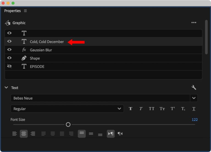Toggle Faux Italic text style
This screenshot has height=152, width=211.
pyautogui.click(x=141, y=109)
